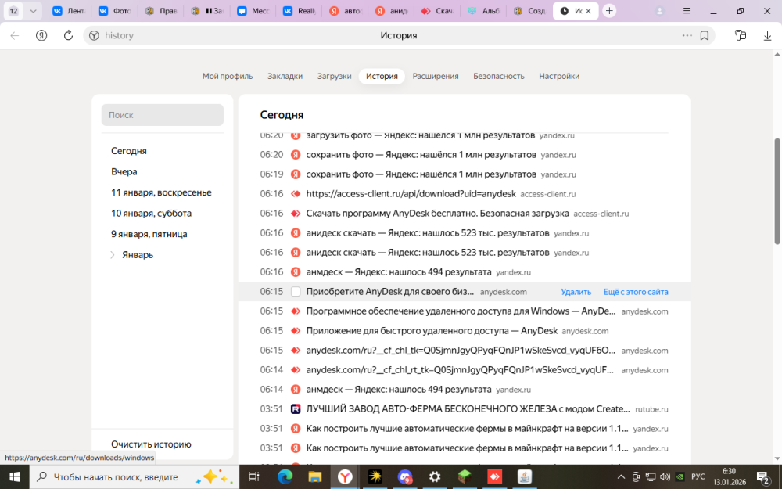Screen dimensions: 782x489
Task: Open the profile avatar in the title bar
Action: pos(659,10)
